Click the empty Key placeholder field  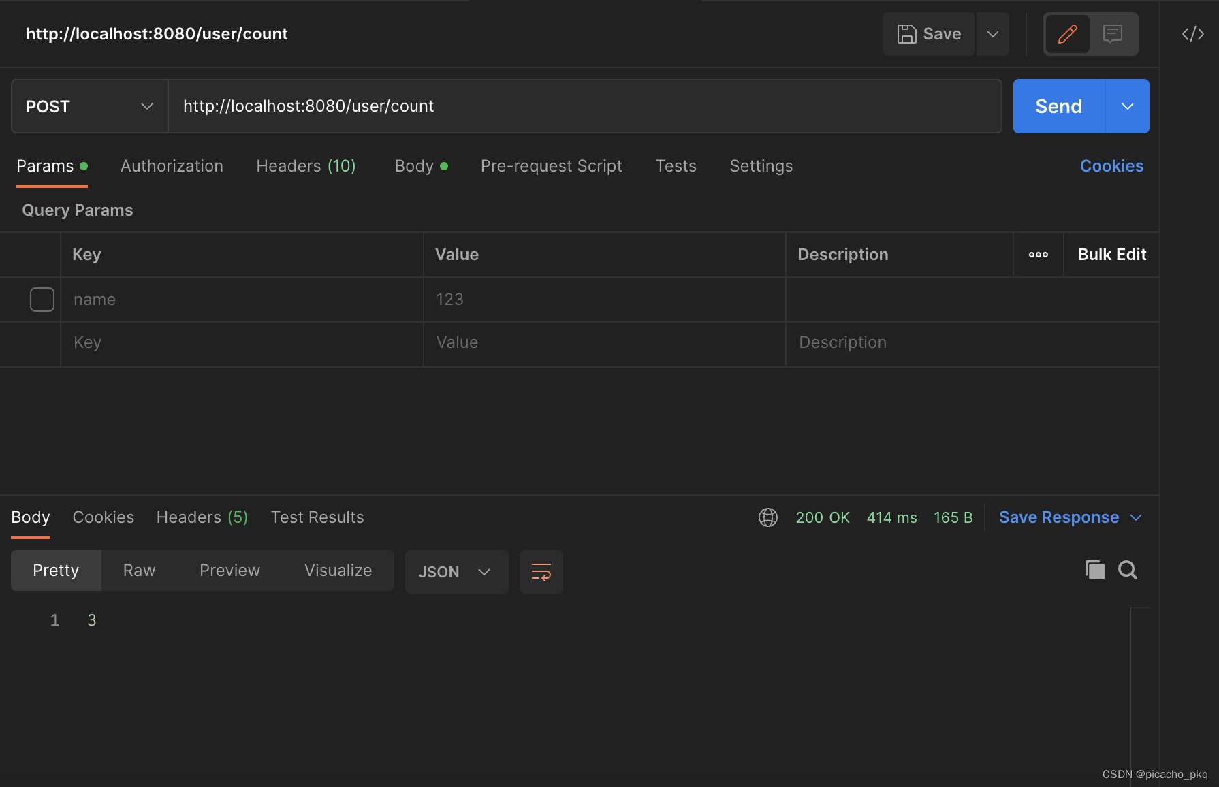[x=242, y=342]
